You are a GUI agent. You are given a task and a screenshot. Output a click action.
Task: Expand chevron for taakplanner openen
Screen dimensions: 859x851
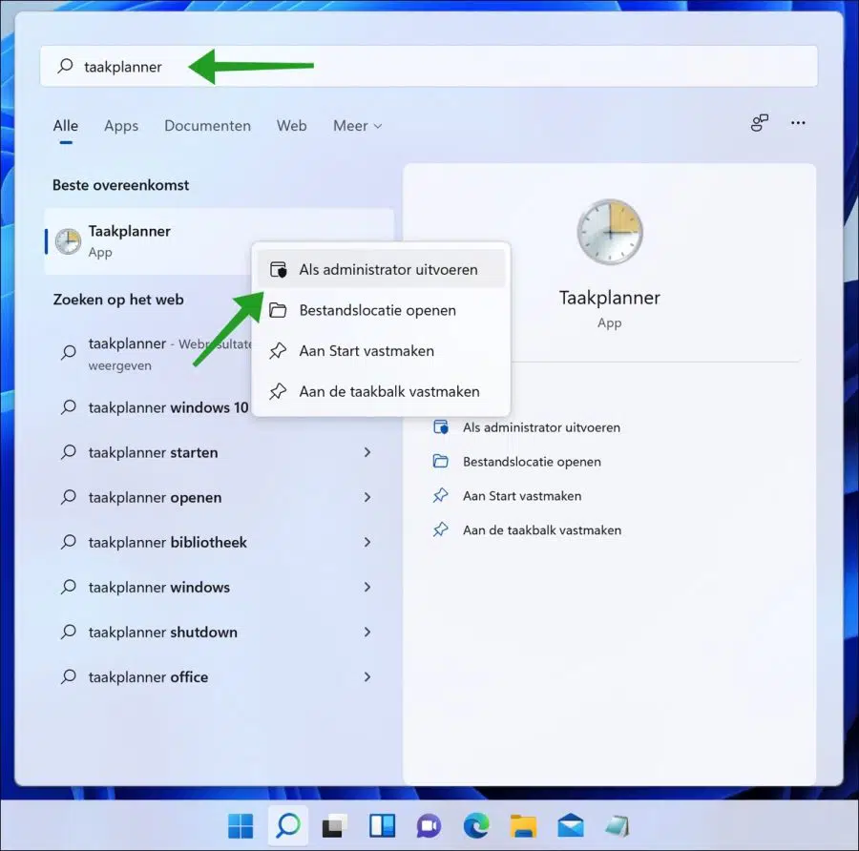[367, 497]
